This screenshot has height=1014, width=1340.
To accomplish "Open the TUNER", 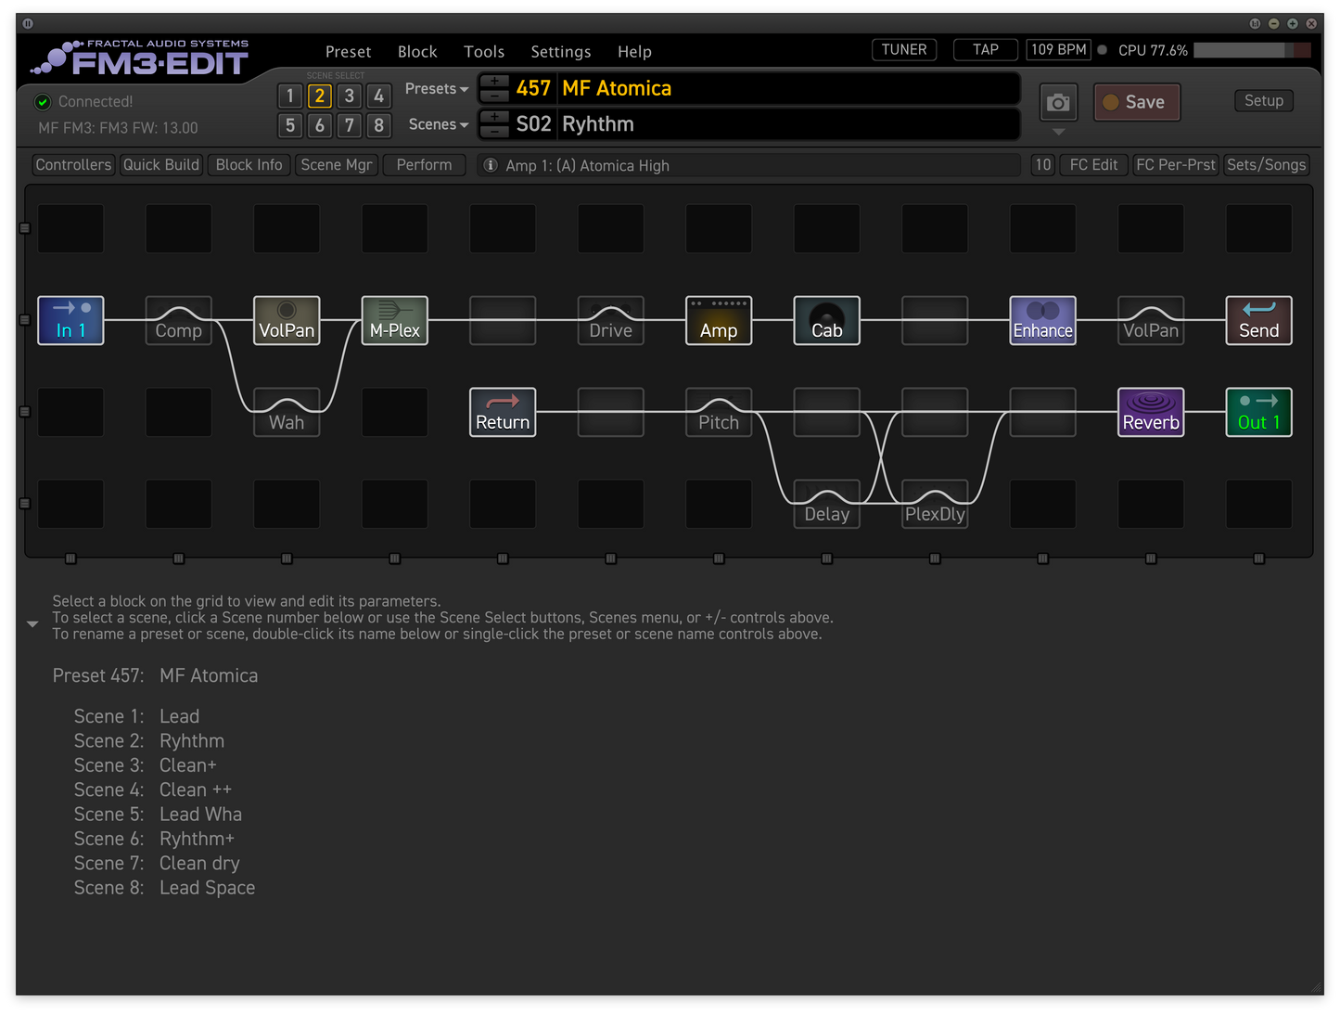I will tap(904, 50).
